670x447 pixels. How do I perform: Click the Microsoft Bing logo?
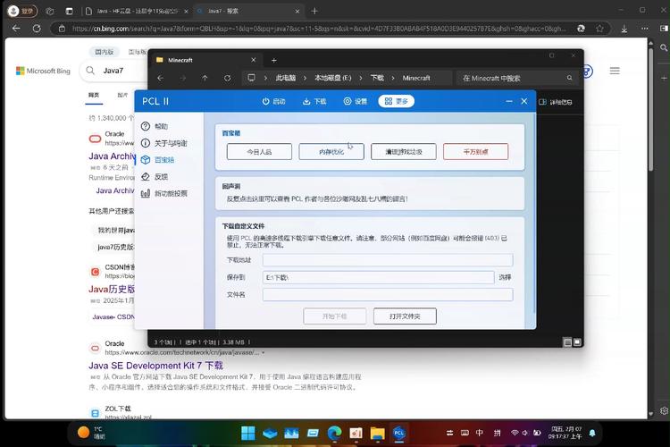point(43,71)
